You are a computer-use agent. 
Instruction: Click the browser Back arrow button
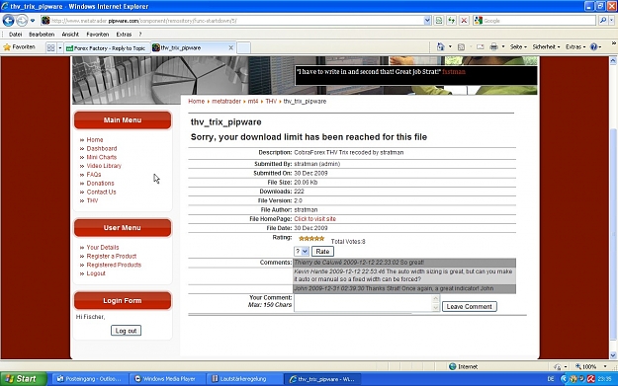[8, 20]
